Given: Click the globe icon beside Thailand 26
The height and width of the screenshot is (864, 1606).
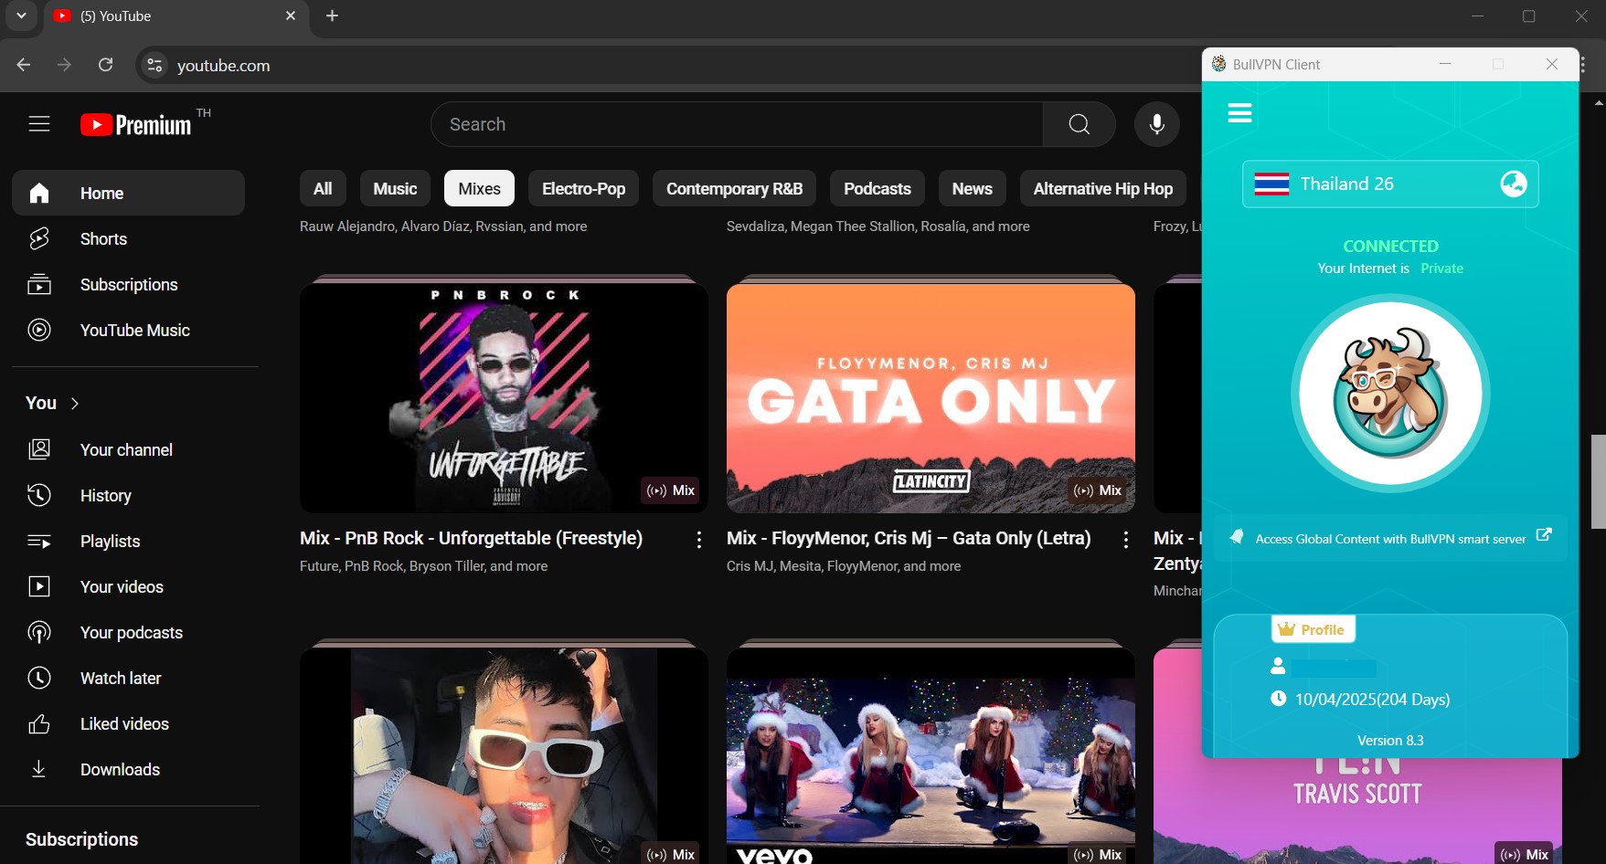Looking at the screenshot, I should point(1514,184).
